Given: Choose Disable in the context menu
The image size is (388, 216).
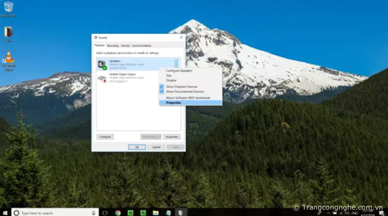Looking at the screenshot, I should [x=171, y=80].
